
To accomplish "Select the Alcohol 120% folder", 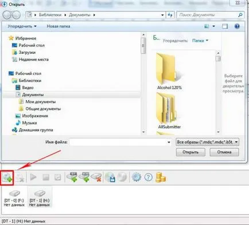I will (169, 71).
